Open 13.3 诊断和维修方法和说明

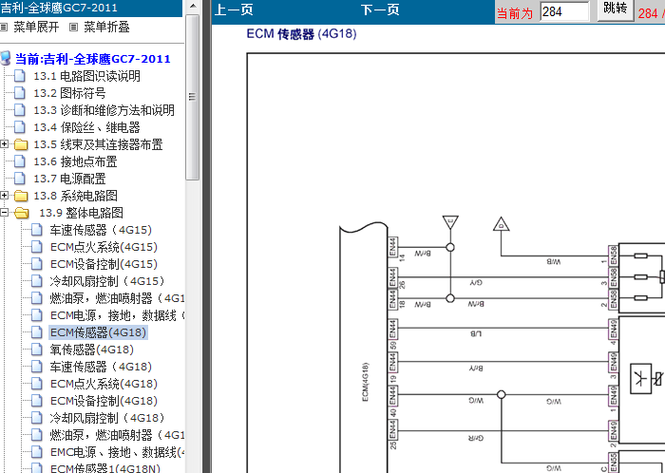coord(104,110)
